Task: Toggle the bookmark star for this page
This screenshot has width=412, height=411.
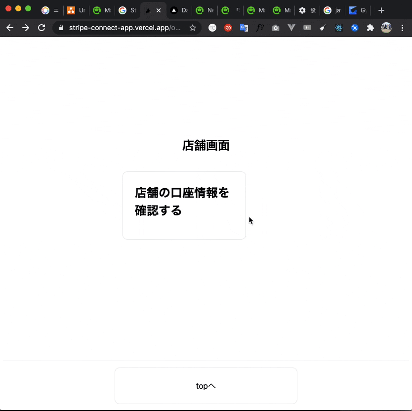Action: coord(193,28)
